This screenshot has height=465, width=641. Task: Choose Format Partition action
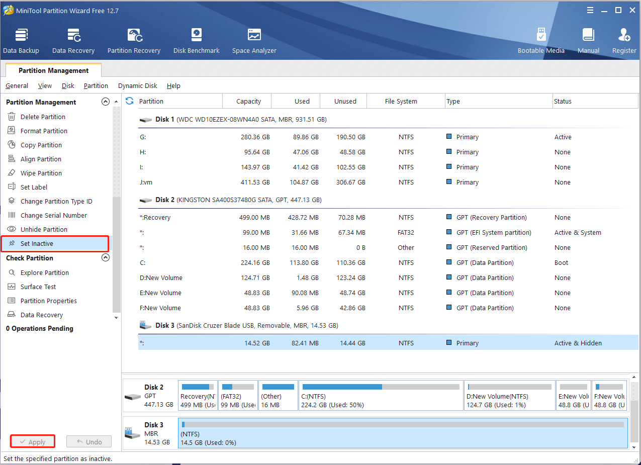[44, 131]
